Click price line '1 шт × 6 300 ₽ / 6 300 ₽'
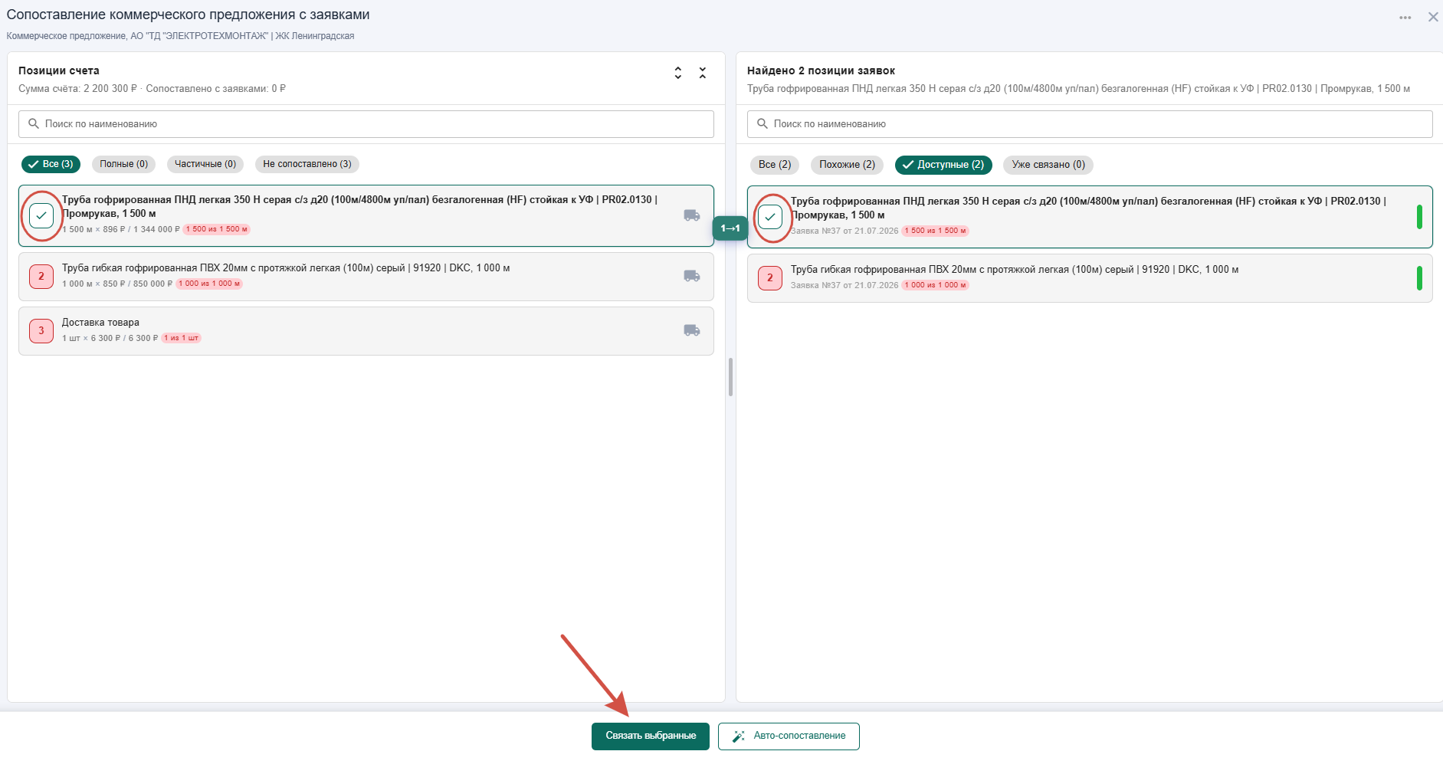1443x761 pixels. [x=110, y=338]
